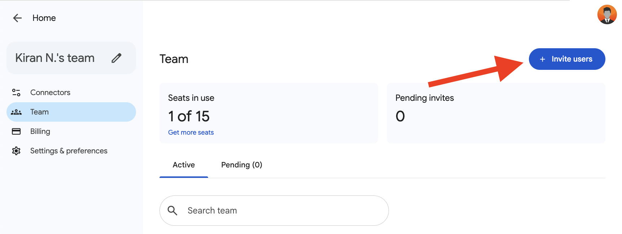Click the Pending invites card
Viewport: 622px width, 234px height.
[x=496, y=113]
